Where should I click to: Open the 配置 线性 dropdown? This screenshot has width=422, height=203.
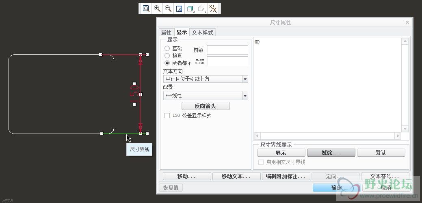(206, 96)
